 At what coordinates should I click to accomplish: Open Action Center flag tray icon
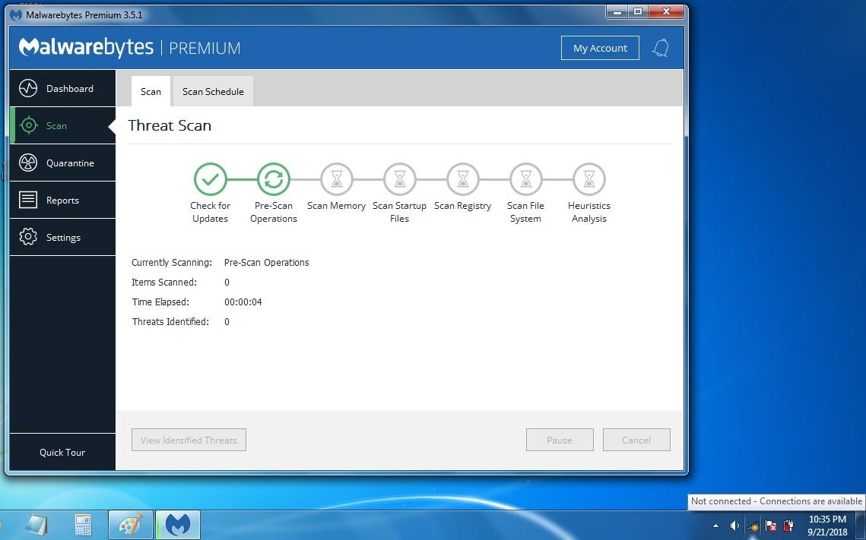pyautogui.click(x=770, y=526)
